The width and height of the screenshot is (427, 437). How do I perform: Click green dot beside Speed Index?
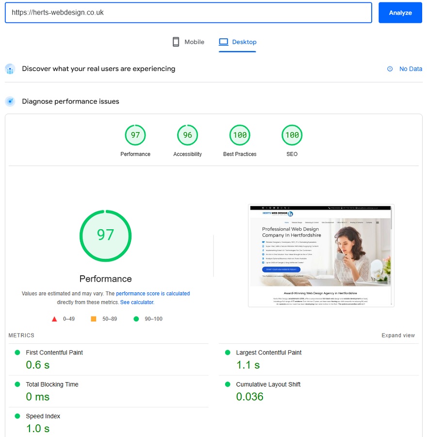coord(17,416)
